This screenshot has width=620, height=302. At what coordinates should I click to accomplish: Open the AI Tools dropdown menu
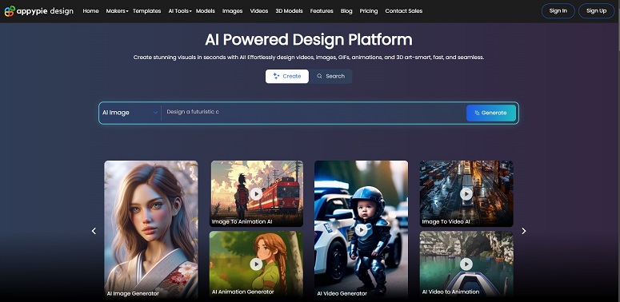[x=179, y=11]
